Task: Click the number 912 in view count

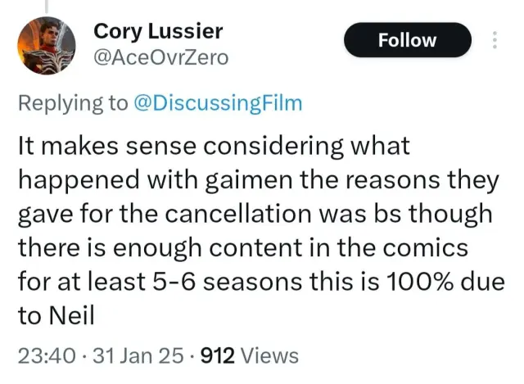Action: click(x=218, y=355)
